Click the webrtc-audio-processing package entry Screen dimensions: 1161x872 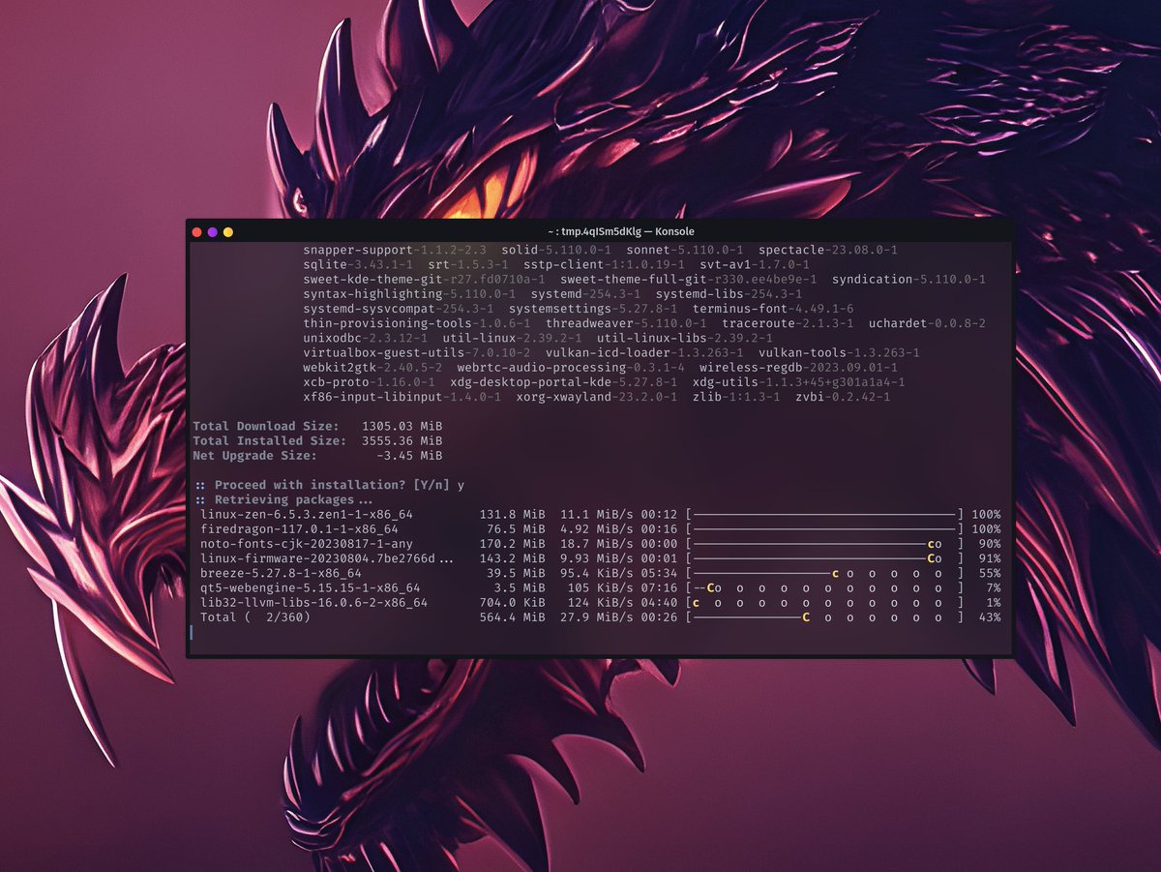tap(571, 368)
